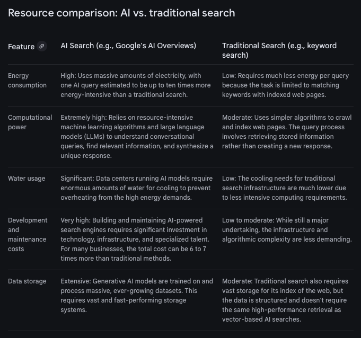Click the AI water cell starting 'Significant: Data centers'
This screenshot has width=361, height=338.
tap(135, 188)
